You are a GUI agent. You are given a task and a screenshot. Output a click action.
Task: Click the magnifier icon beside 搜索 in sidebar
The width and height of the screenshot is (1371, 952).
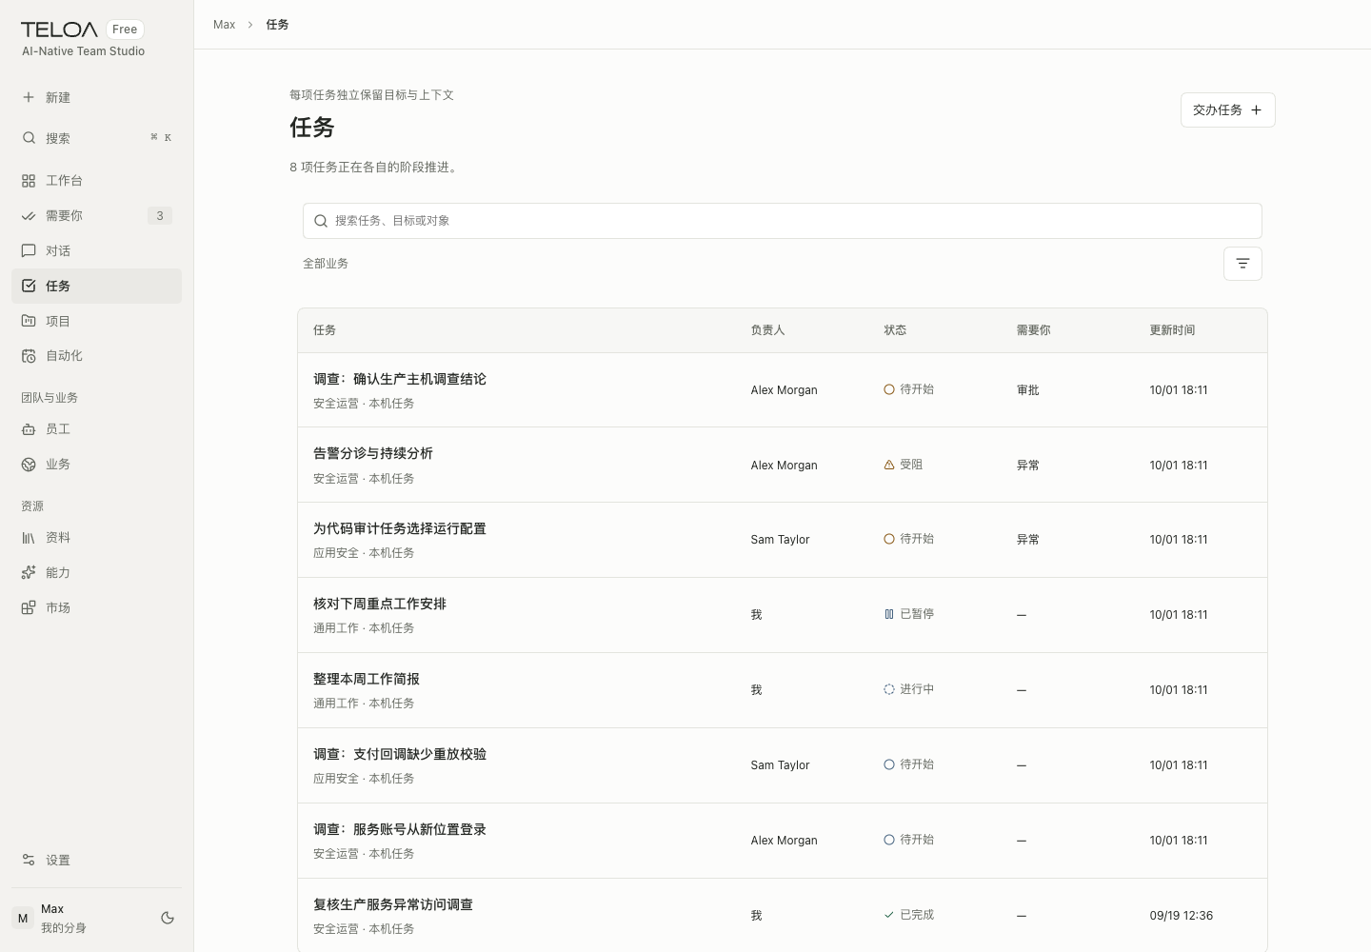(x=29, y=138)
